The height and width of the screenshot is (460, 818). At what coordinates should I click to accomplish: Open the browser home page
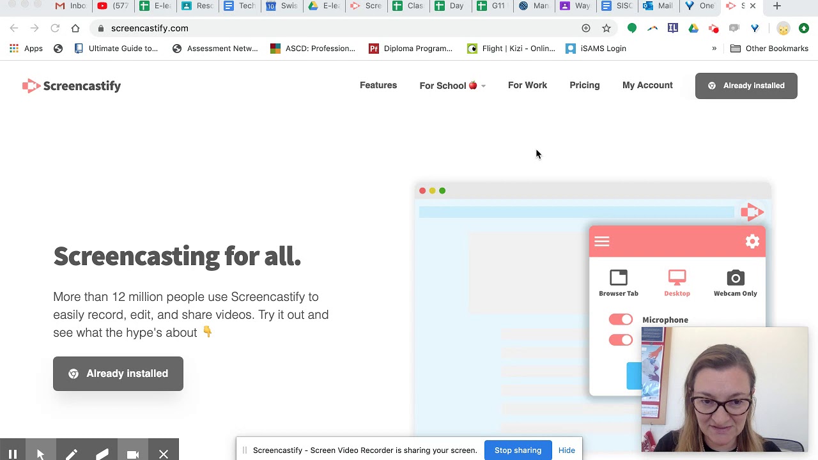(x=75, y=28)
